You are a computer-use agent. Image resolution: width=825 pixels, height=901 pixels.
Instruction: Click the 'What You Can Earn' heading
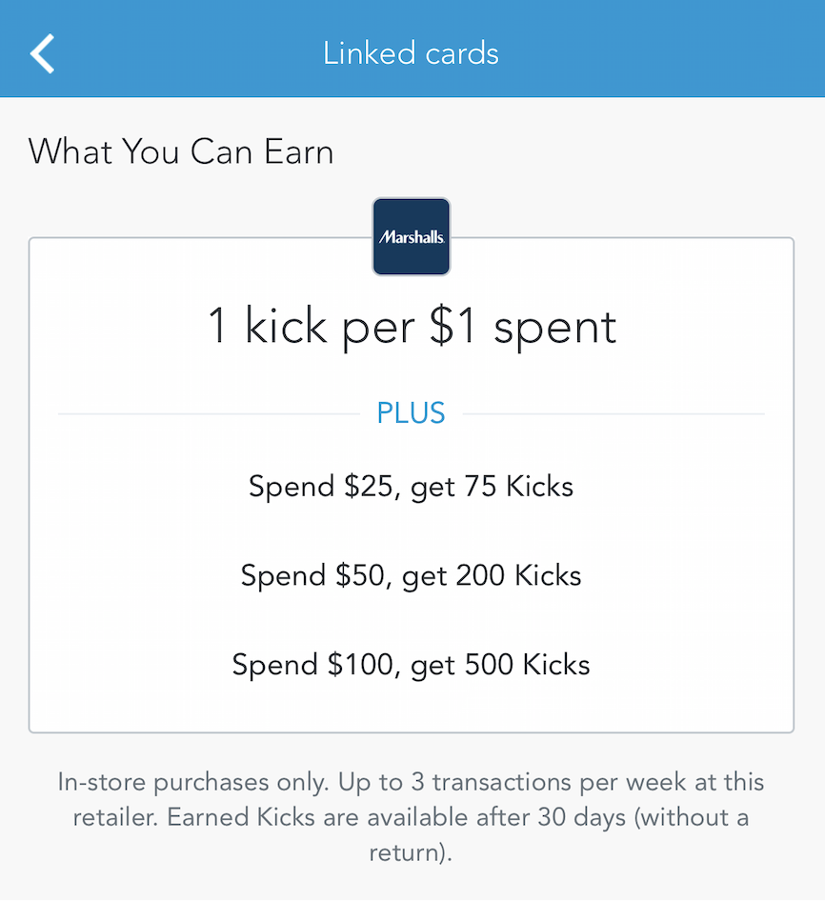(x=181, y=152)
